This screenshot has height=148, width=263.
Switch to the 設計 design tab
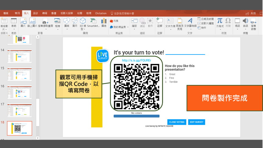coord(35,13)
